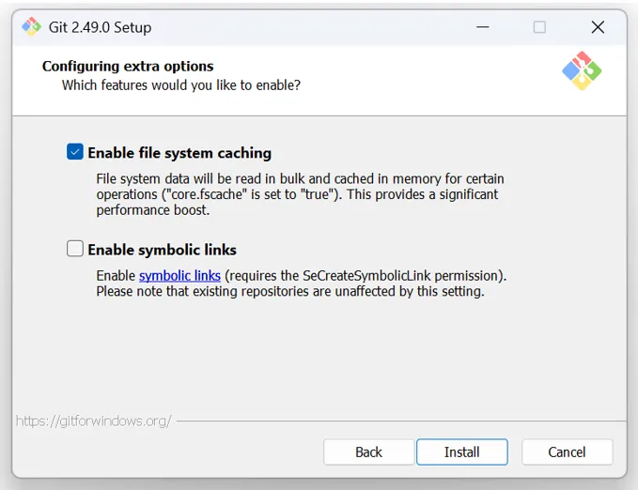Go to the previous page with Back
638x490 pixels.
(x=368, y=452)
